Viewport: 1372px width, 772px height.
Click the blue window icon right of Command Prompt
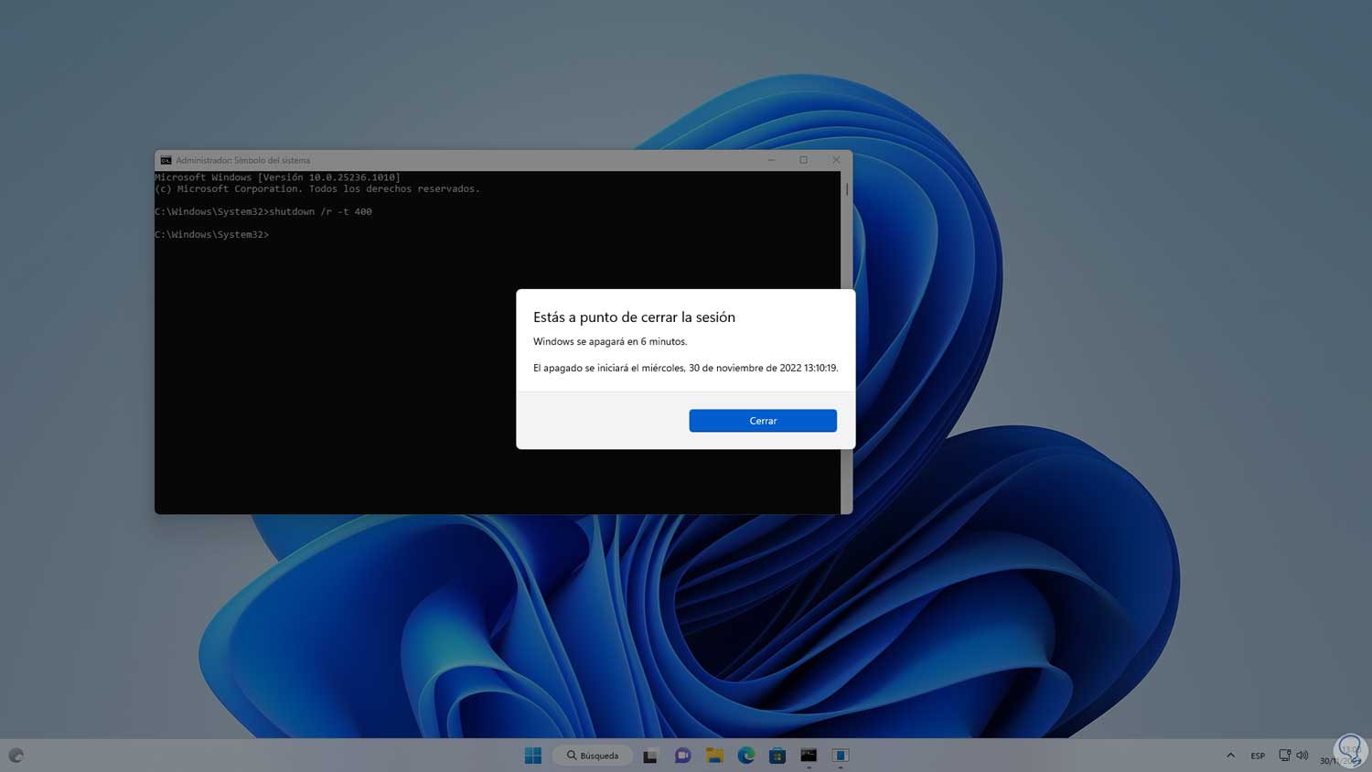(841, 756)
